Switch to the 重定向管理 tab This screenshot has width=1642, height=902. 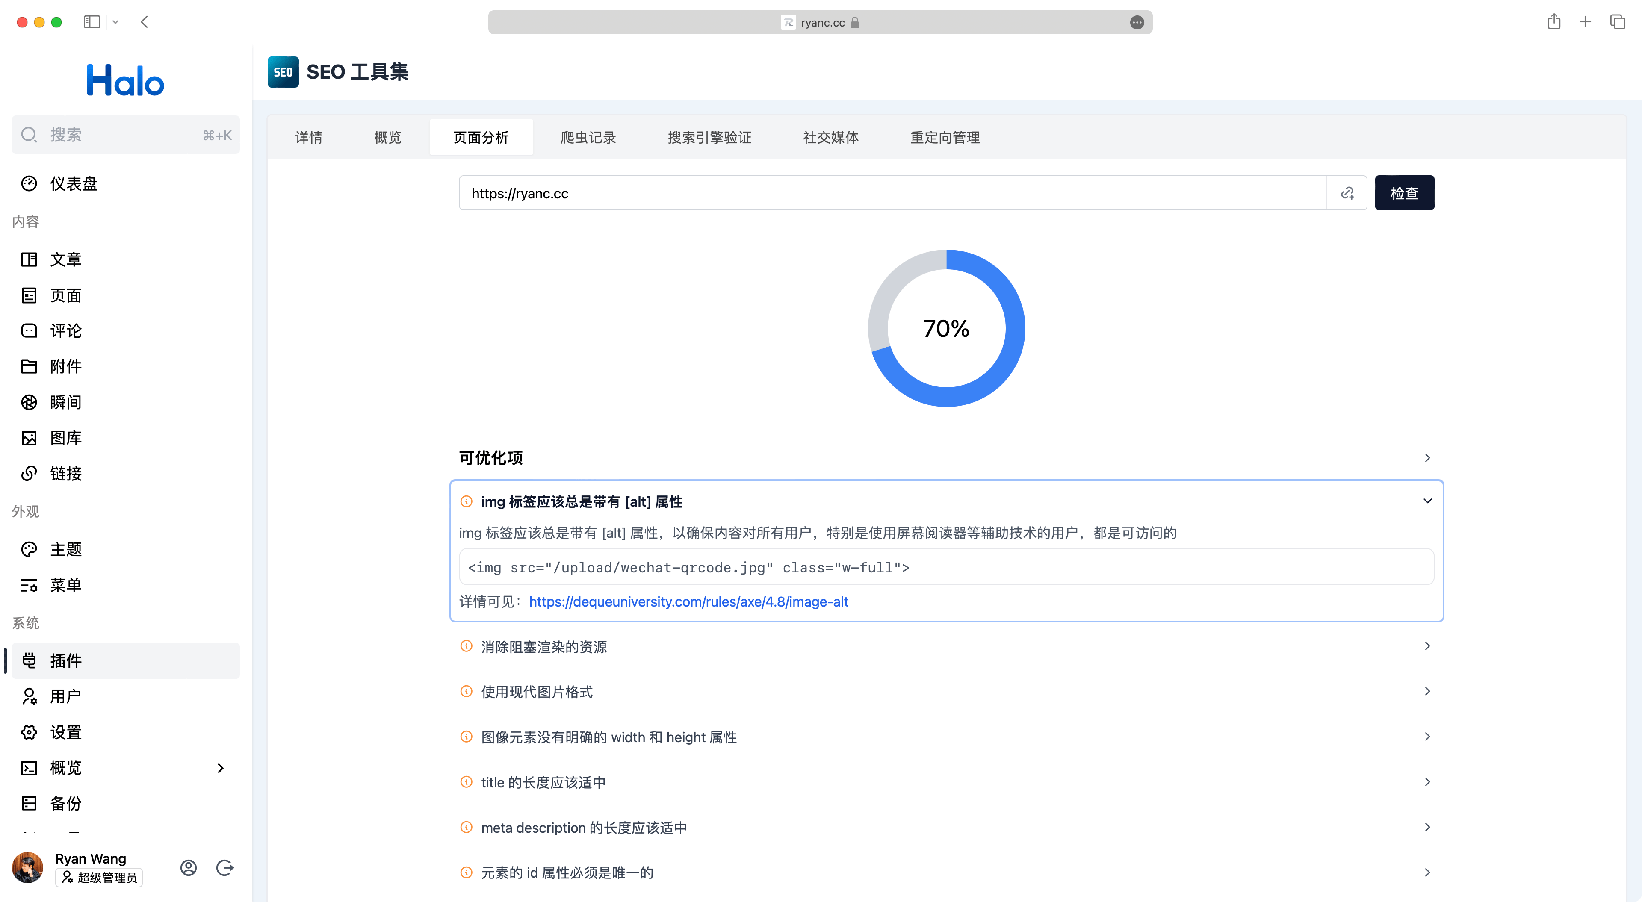click(x=945, y=138)
